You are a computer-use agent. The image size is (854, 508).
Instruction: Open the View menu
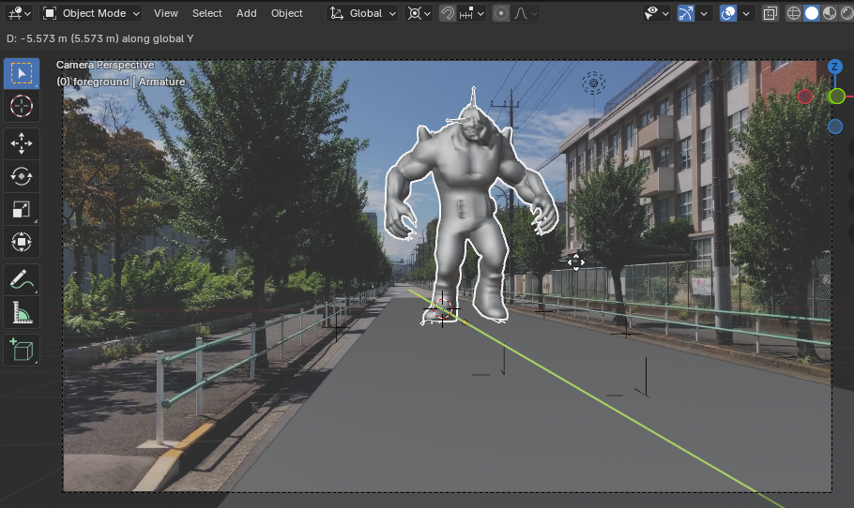(x=166, y=13)
